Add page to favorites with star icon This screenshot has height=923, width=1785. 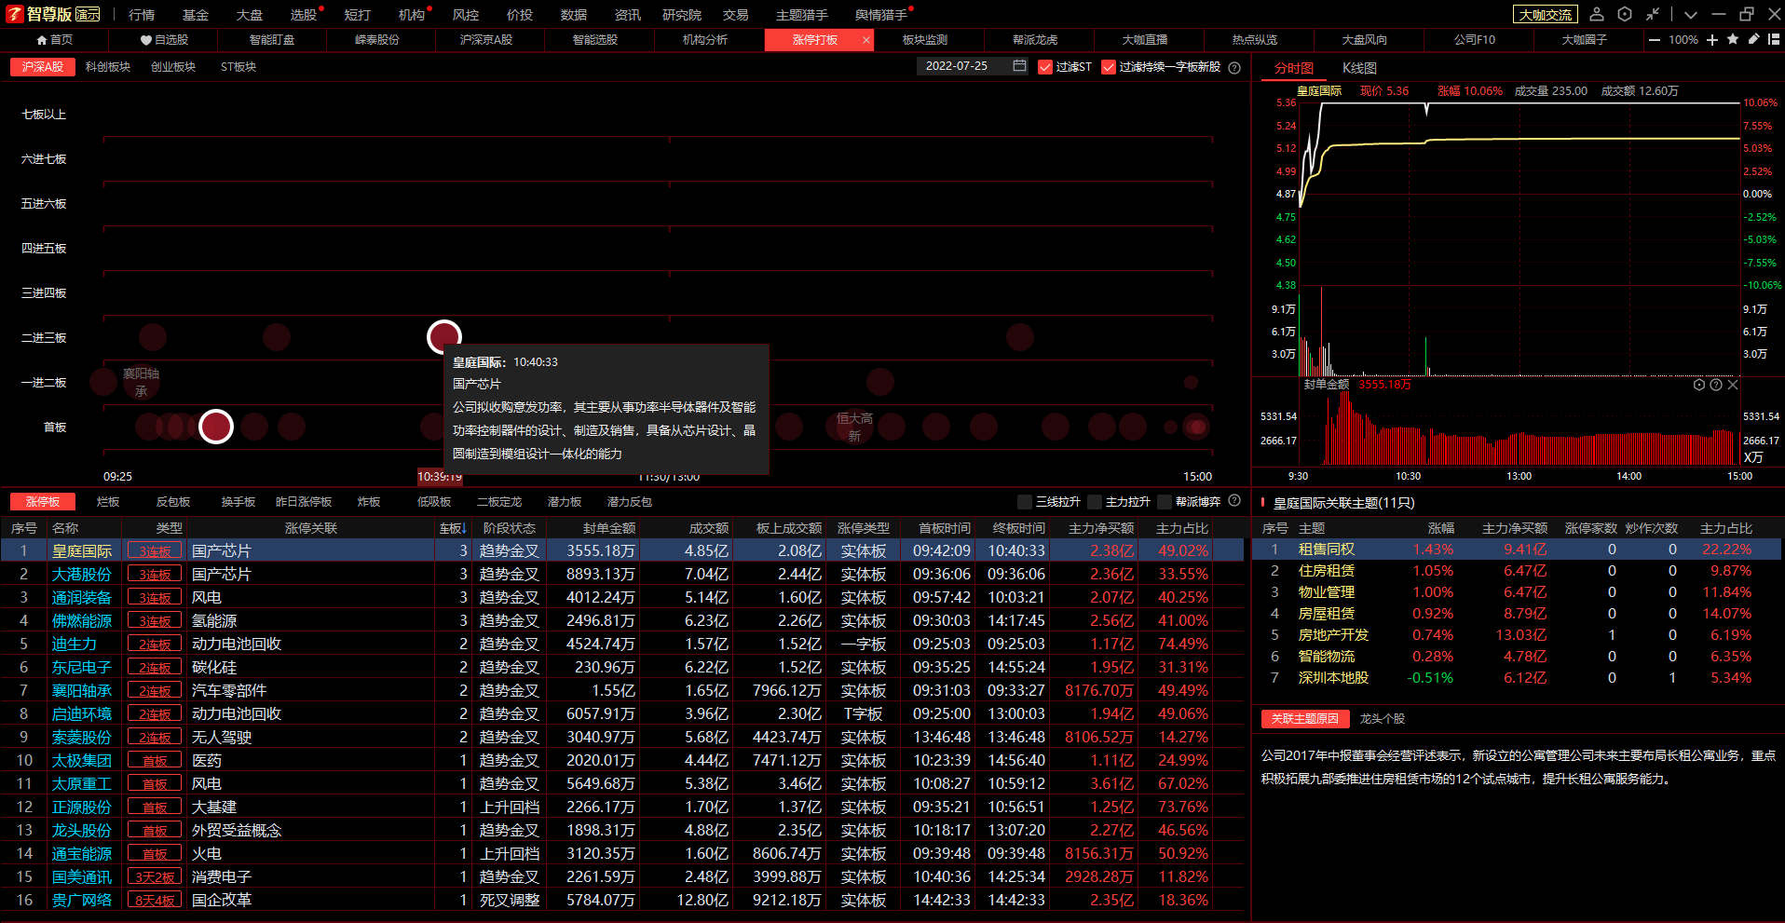[x=1733, y=39]
